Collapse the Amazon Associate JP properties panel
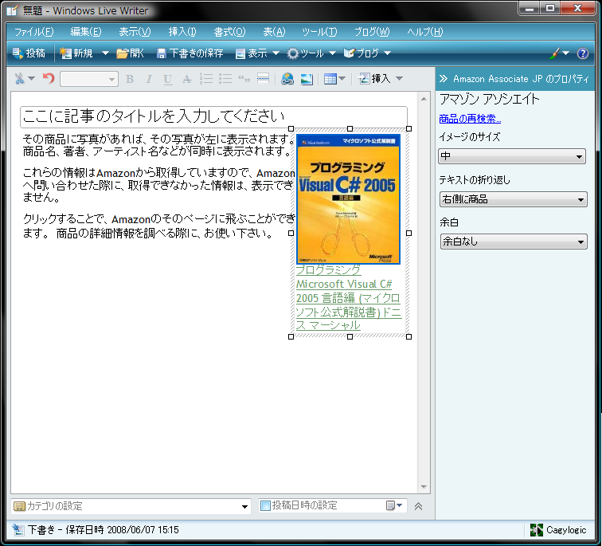The width and height of the screenshot is (602, 546). [x=444, y=79]
